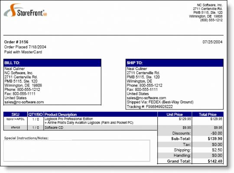The height and width of the screenshot is (173, 234).
Task: Click 'Order Placed 7/18/2004' line
Action: click(x=25, y=47)
